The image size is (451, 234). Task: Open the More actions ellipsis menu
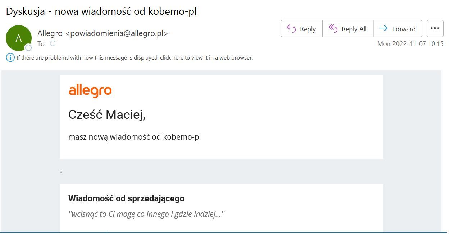(435, 29)
